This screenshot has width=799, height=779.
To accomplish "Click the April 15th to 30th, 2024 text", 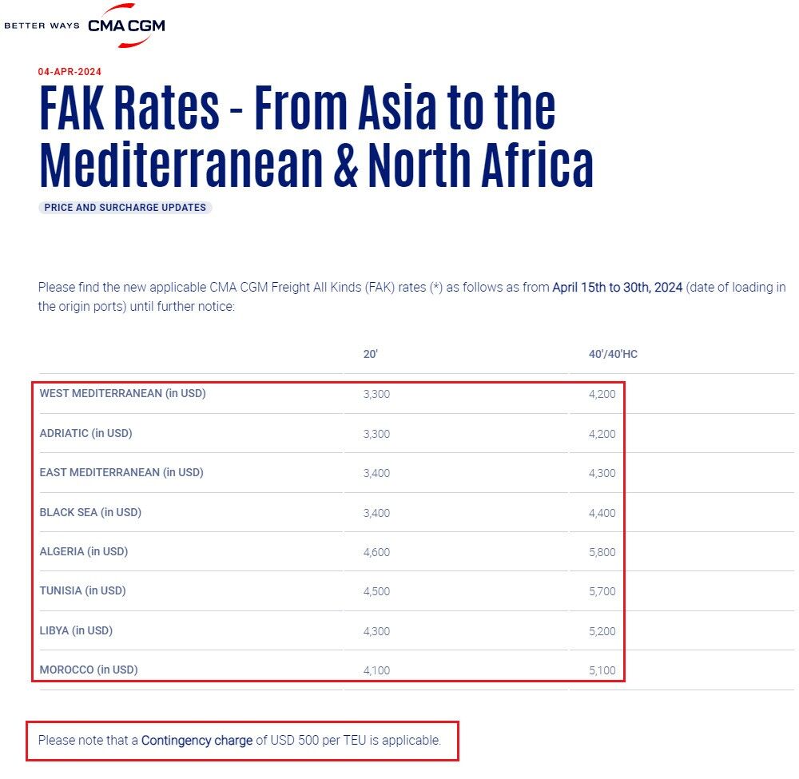I will pyautogui.click(x=617, y=288).
